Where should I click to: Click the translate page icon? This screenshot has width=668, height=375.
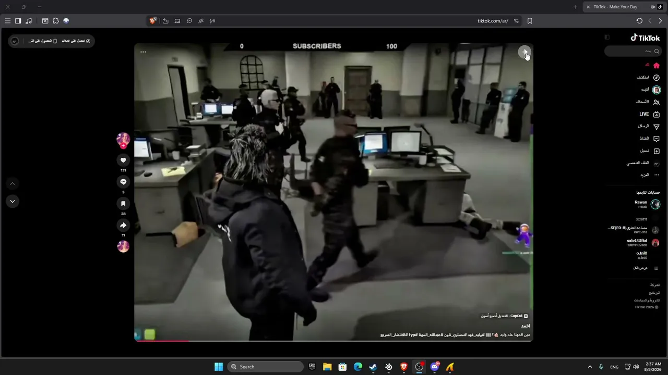(x=201, y=21)
